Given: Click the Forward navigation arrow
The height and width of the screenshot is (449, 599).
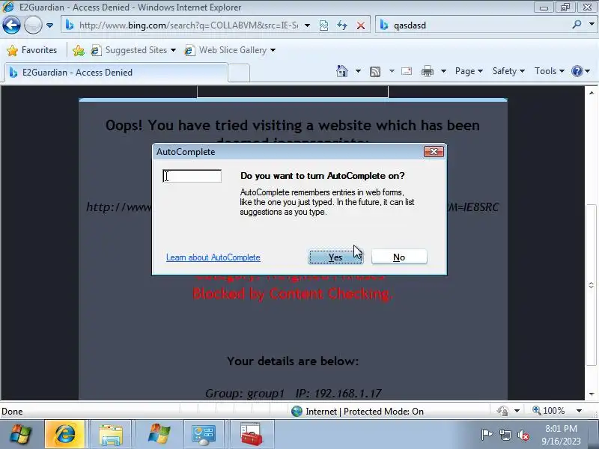Looking at the screenshot, I should point(33,25).
